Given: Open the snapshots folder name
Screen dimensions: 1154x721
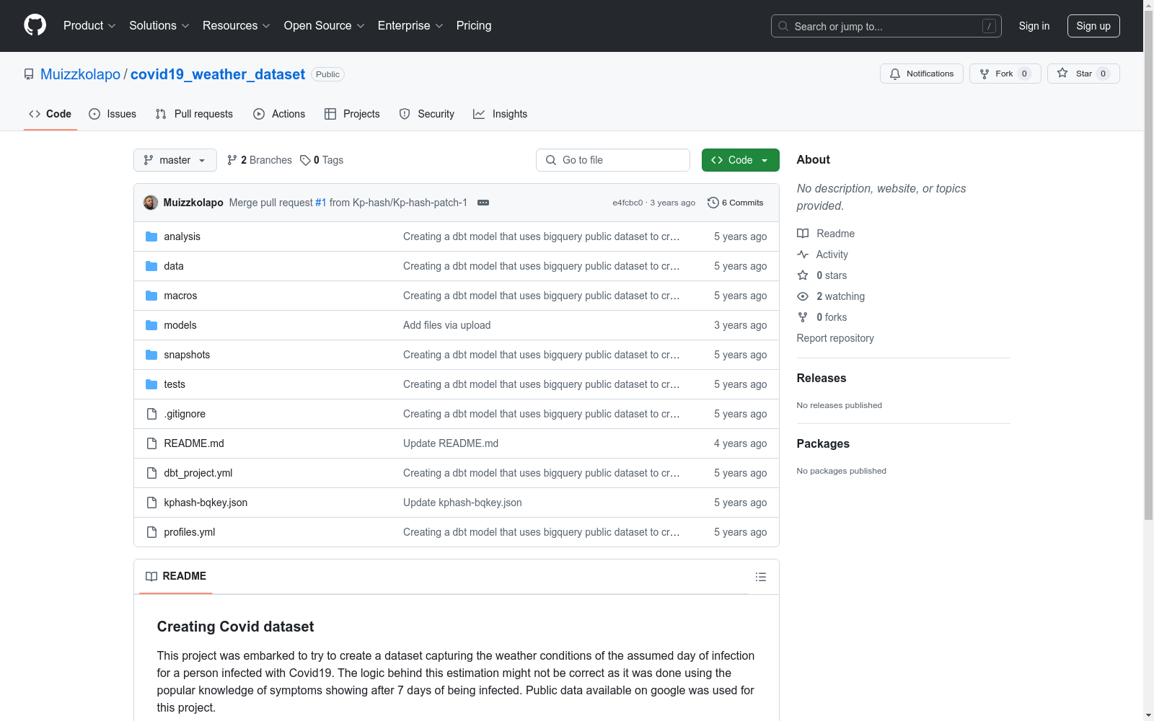Looking at the screenshot, I should (x=187, y=355).
